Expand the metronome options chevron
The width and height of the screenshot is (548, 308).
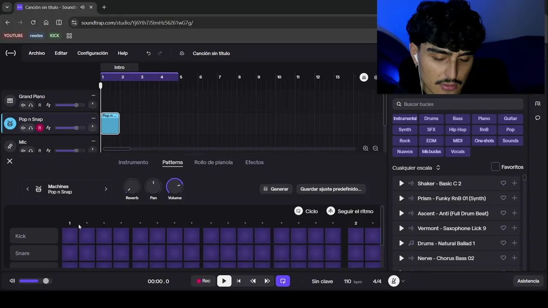tap(403, 281)
